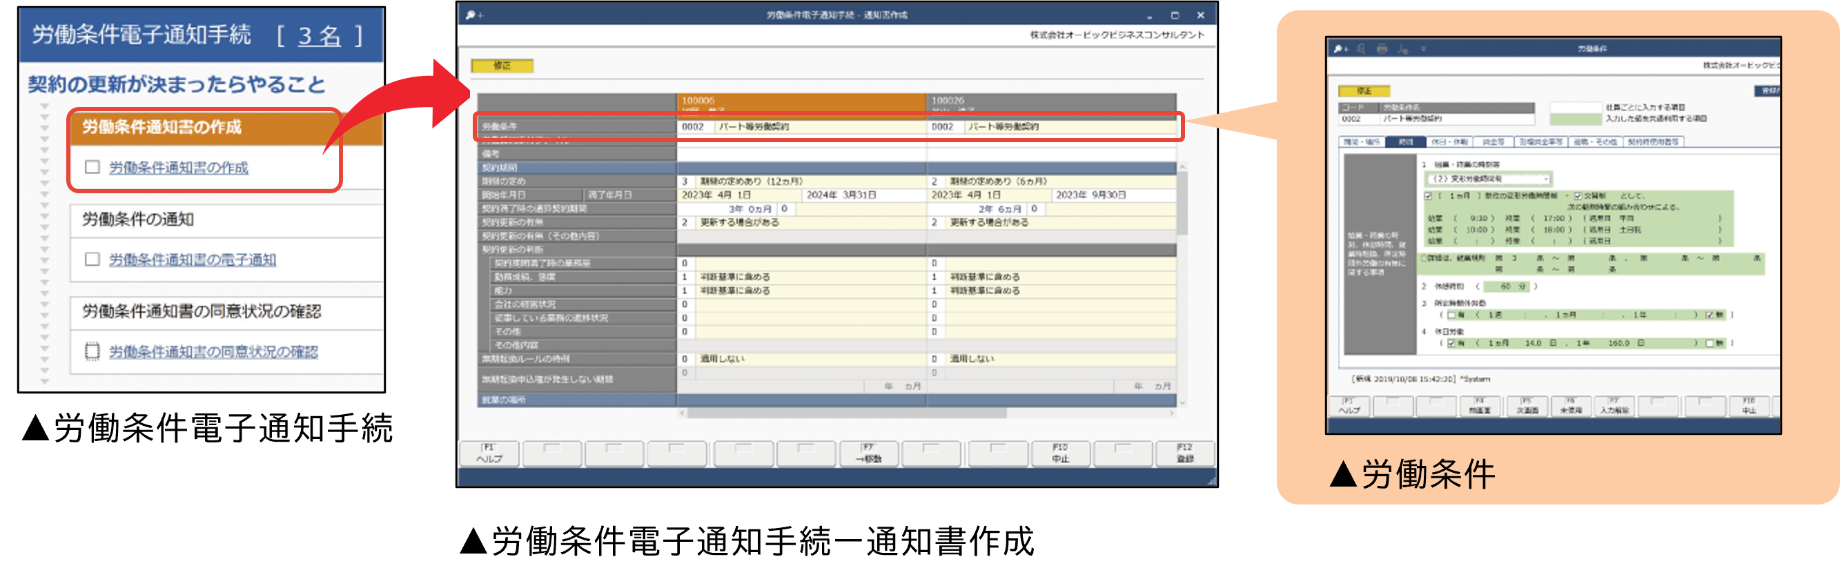Switch to the 賃金等 tab
This screenshot has height=577, width=1840.
[x=1494, y=142]
